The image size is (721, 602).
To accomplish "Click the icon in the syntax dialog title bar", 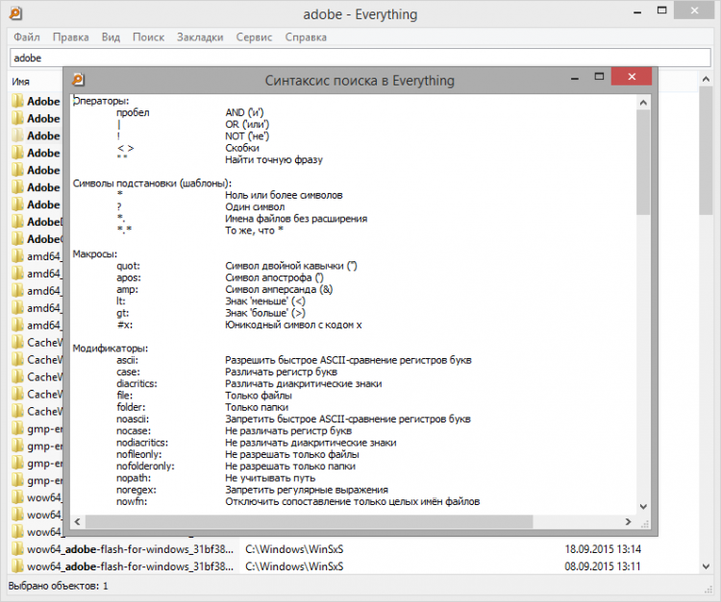I will pos(78,80).
